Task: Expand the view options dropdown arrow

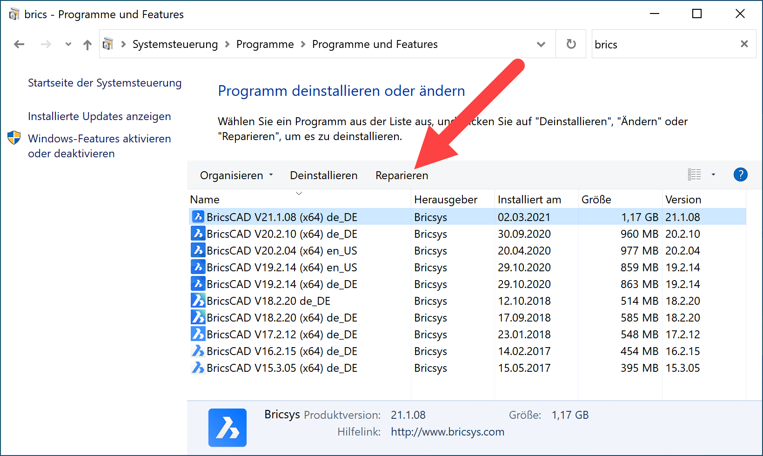Action: click(713, 175)
